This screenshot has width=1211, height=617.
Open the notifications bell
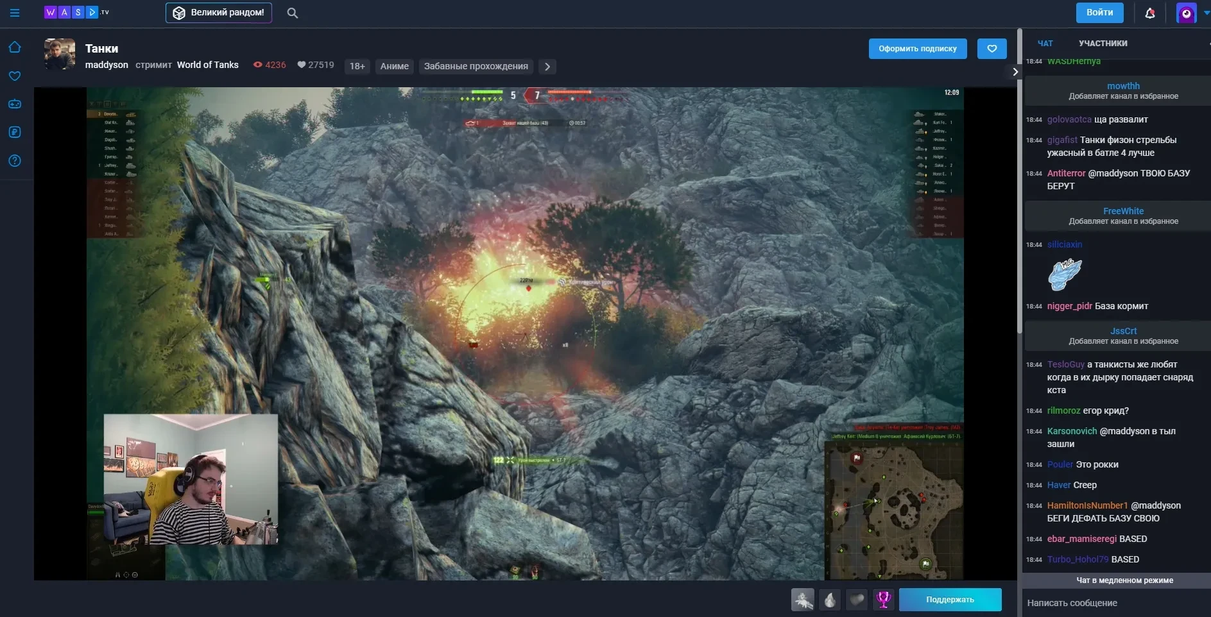coord(1150,13)
